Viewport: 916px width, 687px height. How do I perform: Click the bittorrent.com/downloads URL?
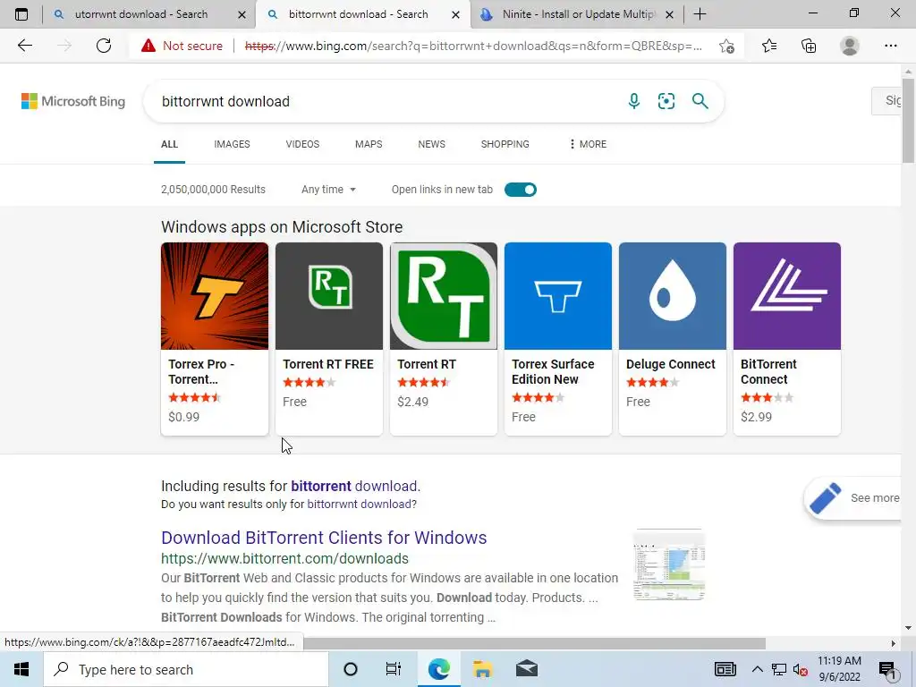tap(284, 558)
